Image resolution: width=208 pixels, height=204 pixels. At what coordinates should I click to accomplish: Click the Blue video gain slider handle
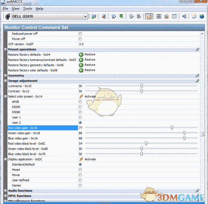(184, 138)
